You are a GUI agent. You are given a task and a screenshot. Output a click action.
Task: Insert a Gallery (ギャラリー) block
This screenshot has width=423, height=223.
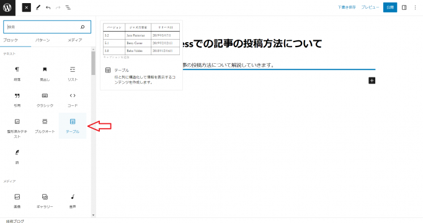click(x=45, y=201)
